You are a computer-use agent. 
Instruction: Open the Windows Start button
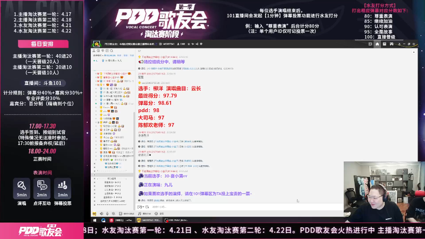click(95, 220)
